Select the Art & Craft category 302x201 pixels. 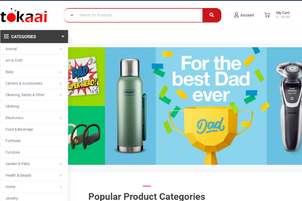[x=14, y=60]
